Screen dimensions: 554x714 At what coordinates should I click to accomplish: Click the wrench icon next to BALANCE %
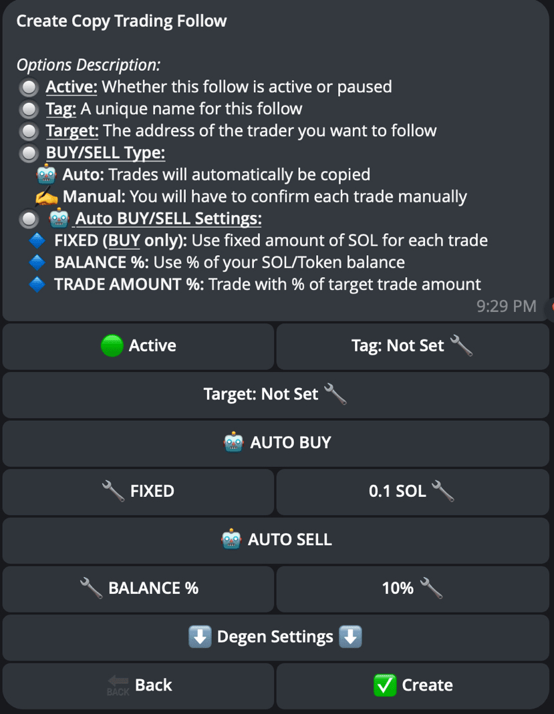coord(90,588)
